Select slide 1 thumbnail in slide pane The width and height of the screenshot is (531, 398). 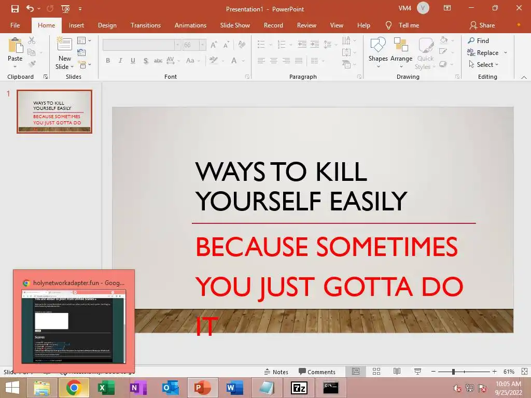point(54,111)
